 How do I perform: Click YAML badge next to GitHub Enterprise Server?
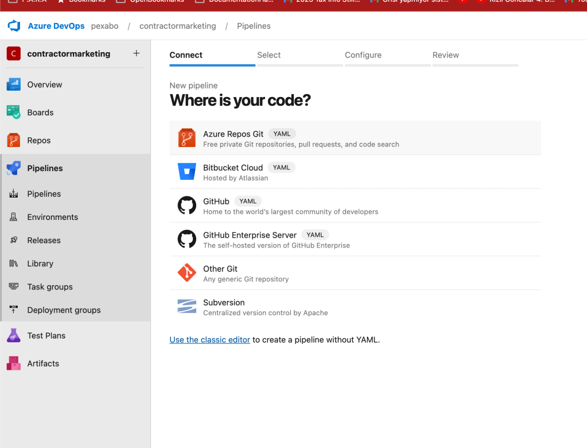click(x=315, y=235)
